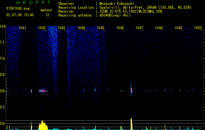Click the short meteor echo between 1041 and 1042
The height and width of the screenshot is (130, 205).
click(x=31, y=91)
